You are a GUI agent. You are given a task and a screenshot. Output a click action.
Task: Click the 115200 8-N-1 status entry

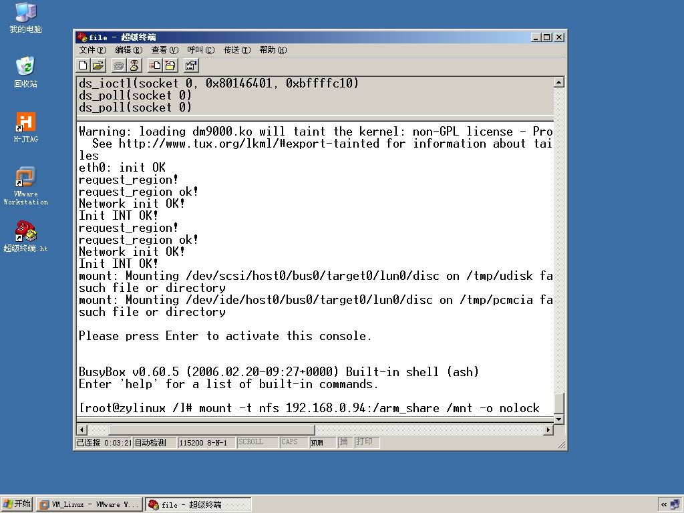pyautogui.click(x=206, y=442)
